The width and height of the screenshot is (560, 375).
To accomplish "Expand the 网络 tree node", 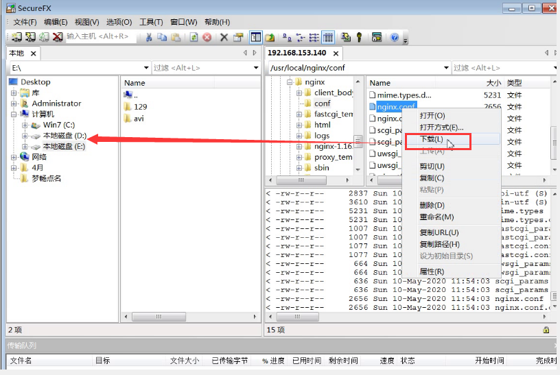I will [x=14, y=158].
